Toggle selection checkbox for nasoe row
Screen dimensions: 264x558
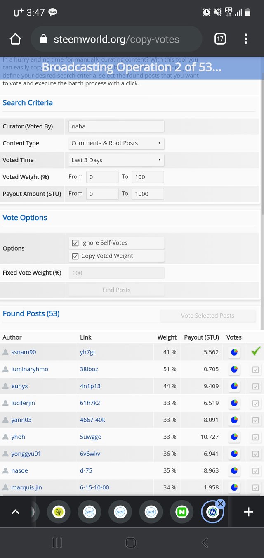256,471
